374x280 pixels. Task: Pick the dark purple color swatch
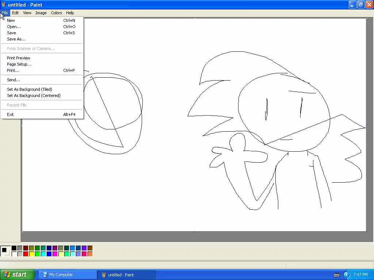pyautogui.click(x=55, y=248)
